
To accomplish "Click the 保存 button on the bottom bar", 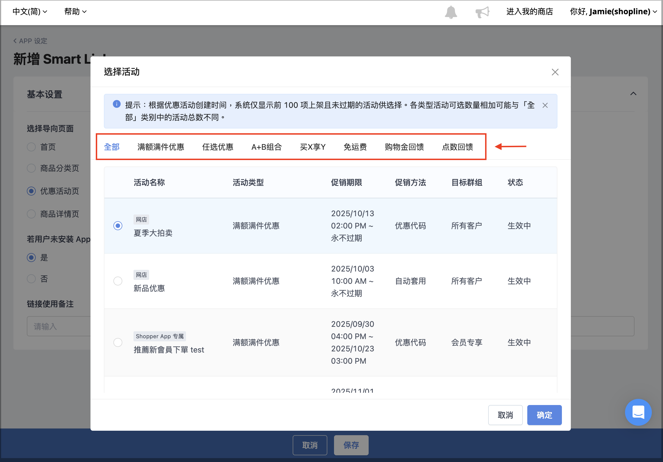I will [351, 445].
